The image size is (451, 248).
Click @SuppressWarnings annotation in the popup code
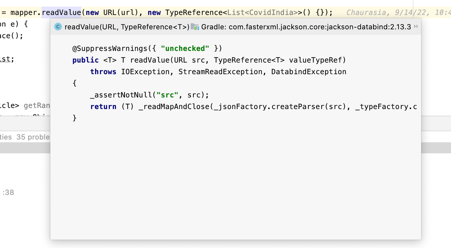click(x=110, y=48)
